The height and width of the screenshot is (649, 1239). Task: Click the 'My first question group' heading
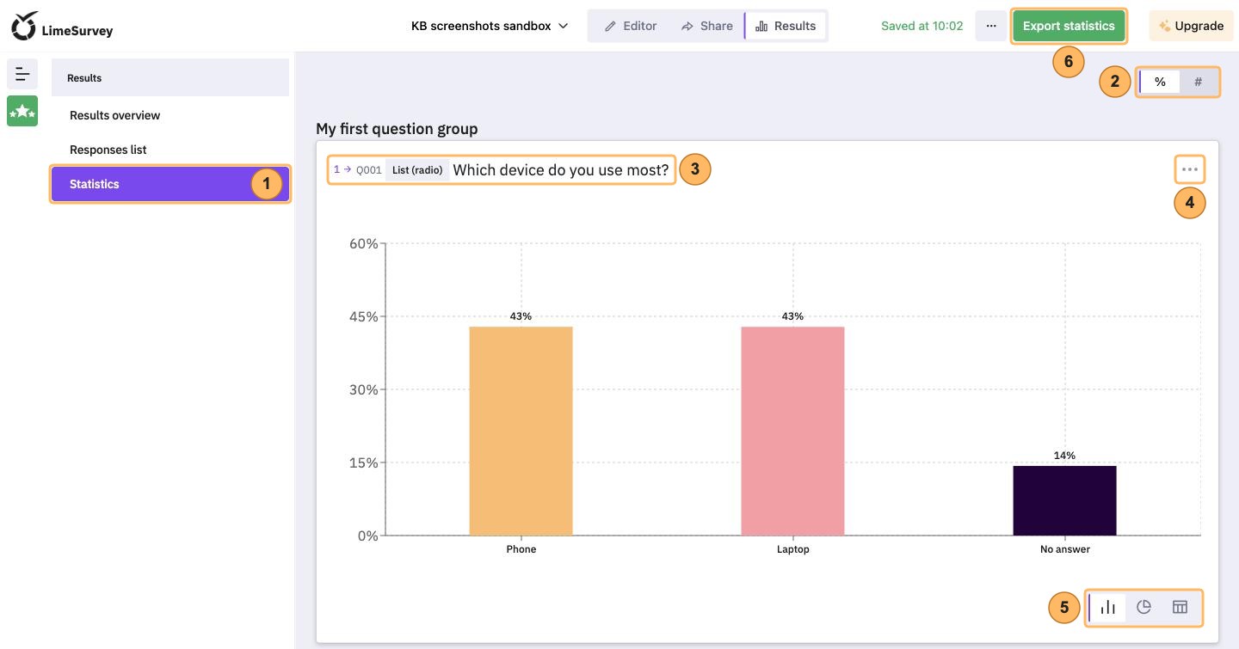pyautogui.click(x=397, y=129)
